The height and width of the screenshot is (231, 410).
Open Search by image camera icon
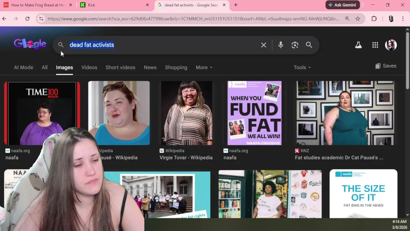295,45
